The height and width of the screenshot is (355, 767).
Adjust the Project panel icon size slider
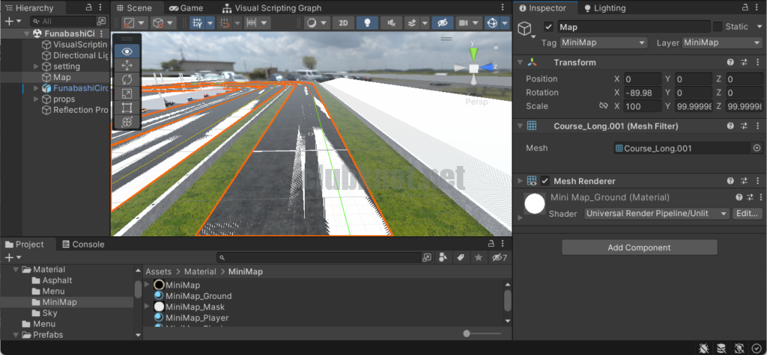point(467,333)
